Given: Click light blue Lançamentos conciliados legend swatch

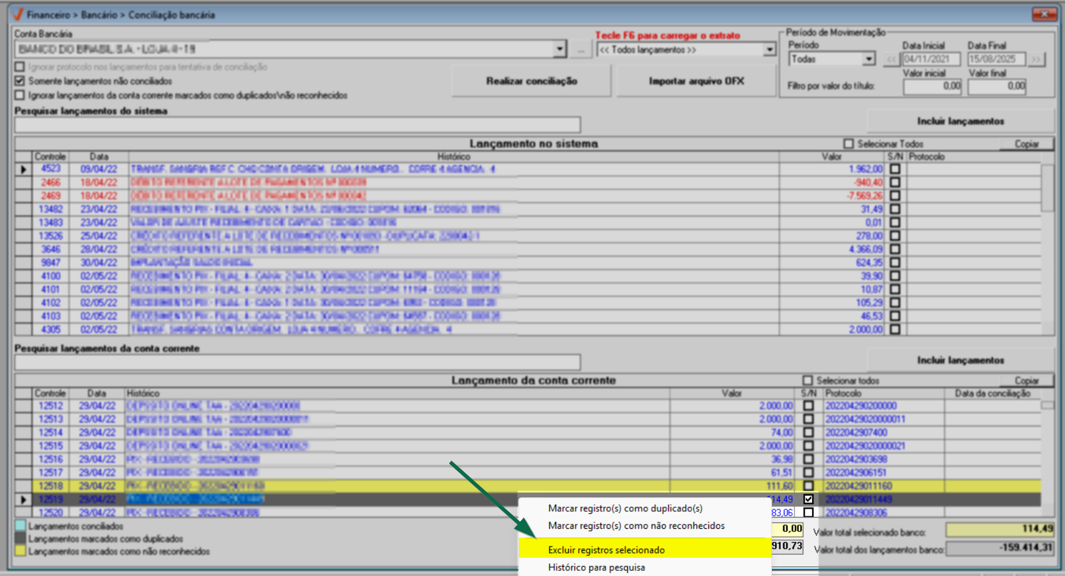Looking at the screenshot, I should tap(20, 526).
